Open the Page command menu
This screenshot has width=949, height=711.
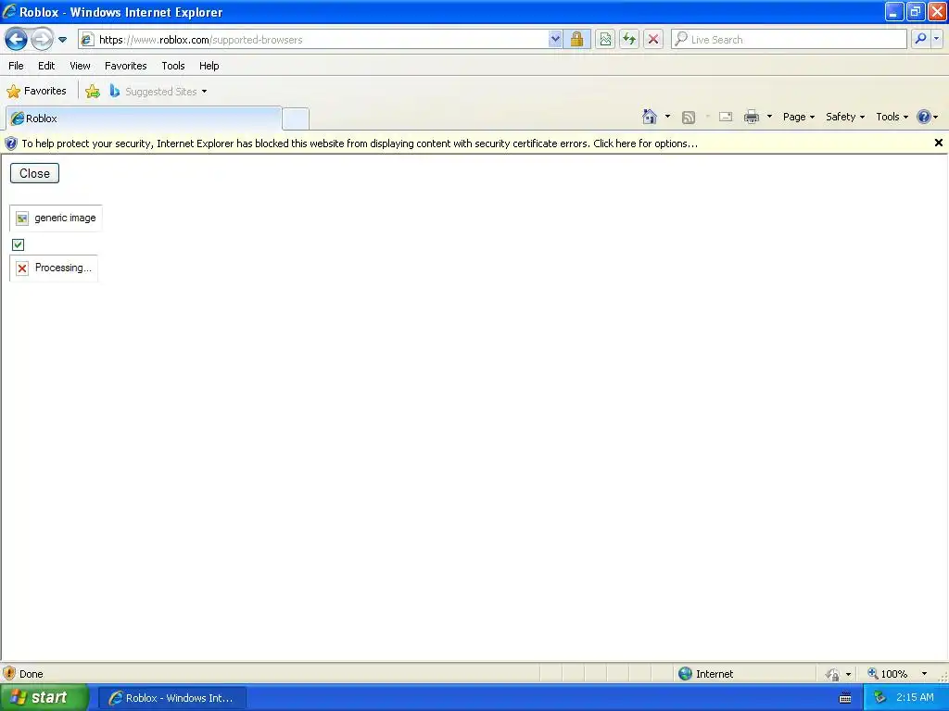click(798, 118)
